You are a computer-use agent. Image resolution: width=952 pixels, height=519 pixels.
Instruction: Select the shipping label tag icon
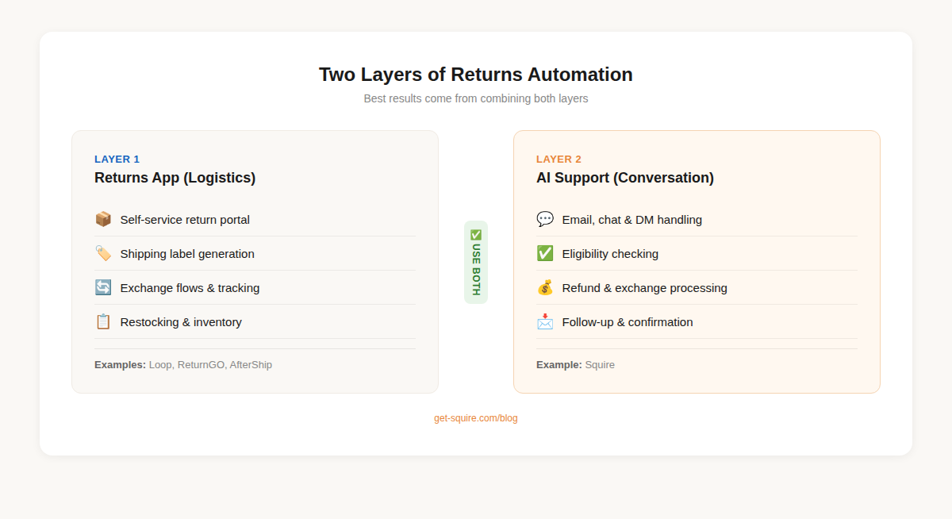click(x=103, y=253)
